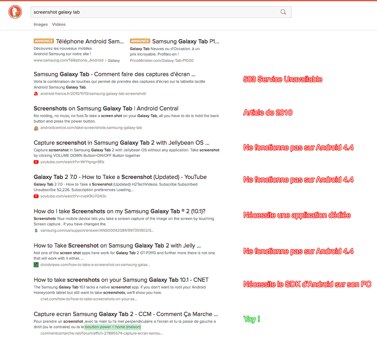The height and width of the screenshot is (340, 377).
Task: Click the Android Central site favicon
Action: [x=36, y=128]
